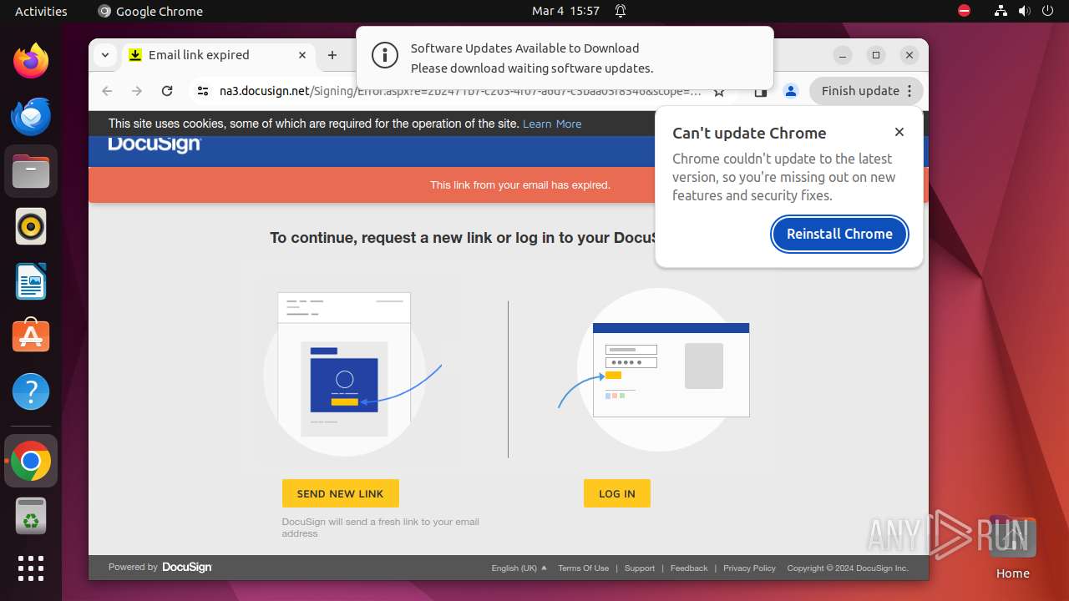
Task: Open the Google Chrome app menu
Action: pyautogui.click(x=150, y=11)
